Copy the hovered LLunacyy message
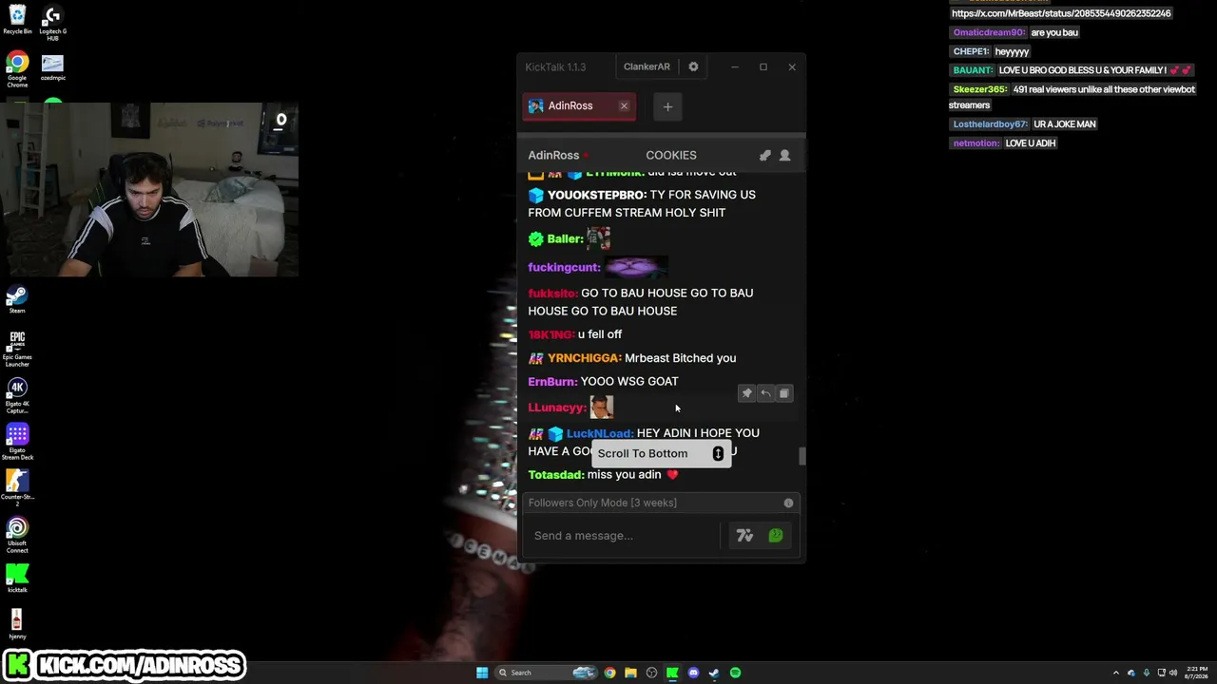Screen dimensions: 1217x684 784,393
